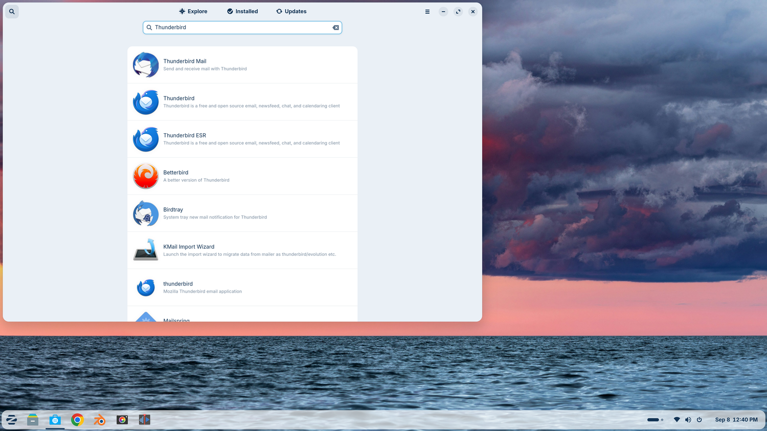This screenshot has width=767, height=431.
Task: Open the color picker app in taskbar
Action: click(x=122, y=420)
